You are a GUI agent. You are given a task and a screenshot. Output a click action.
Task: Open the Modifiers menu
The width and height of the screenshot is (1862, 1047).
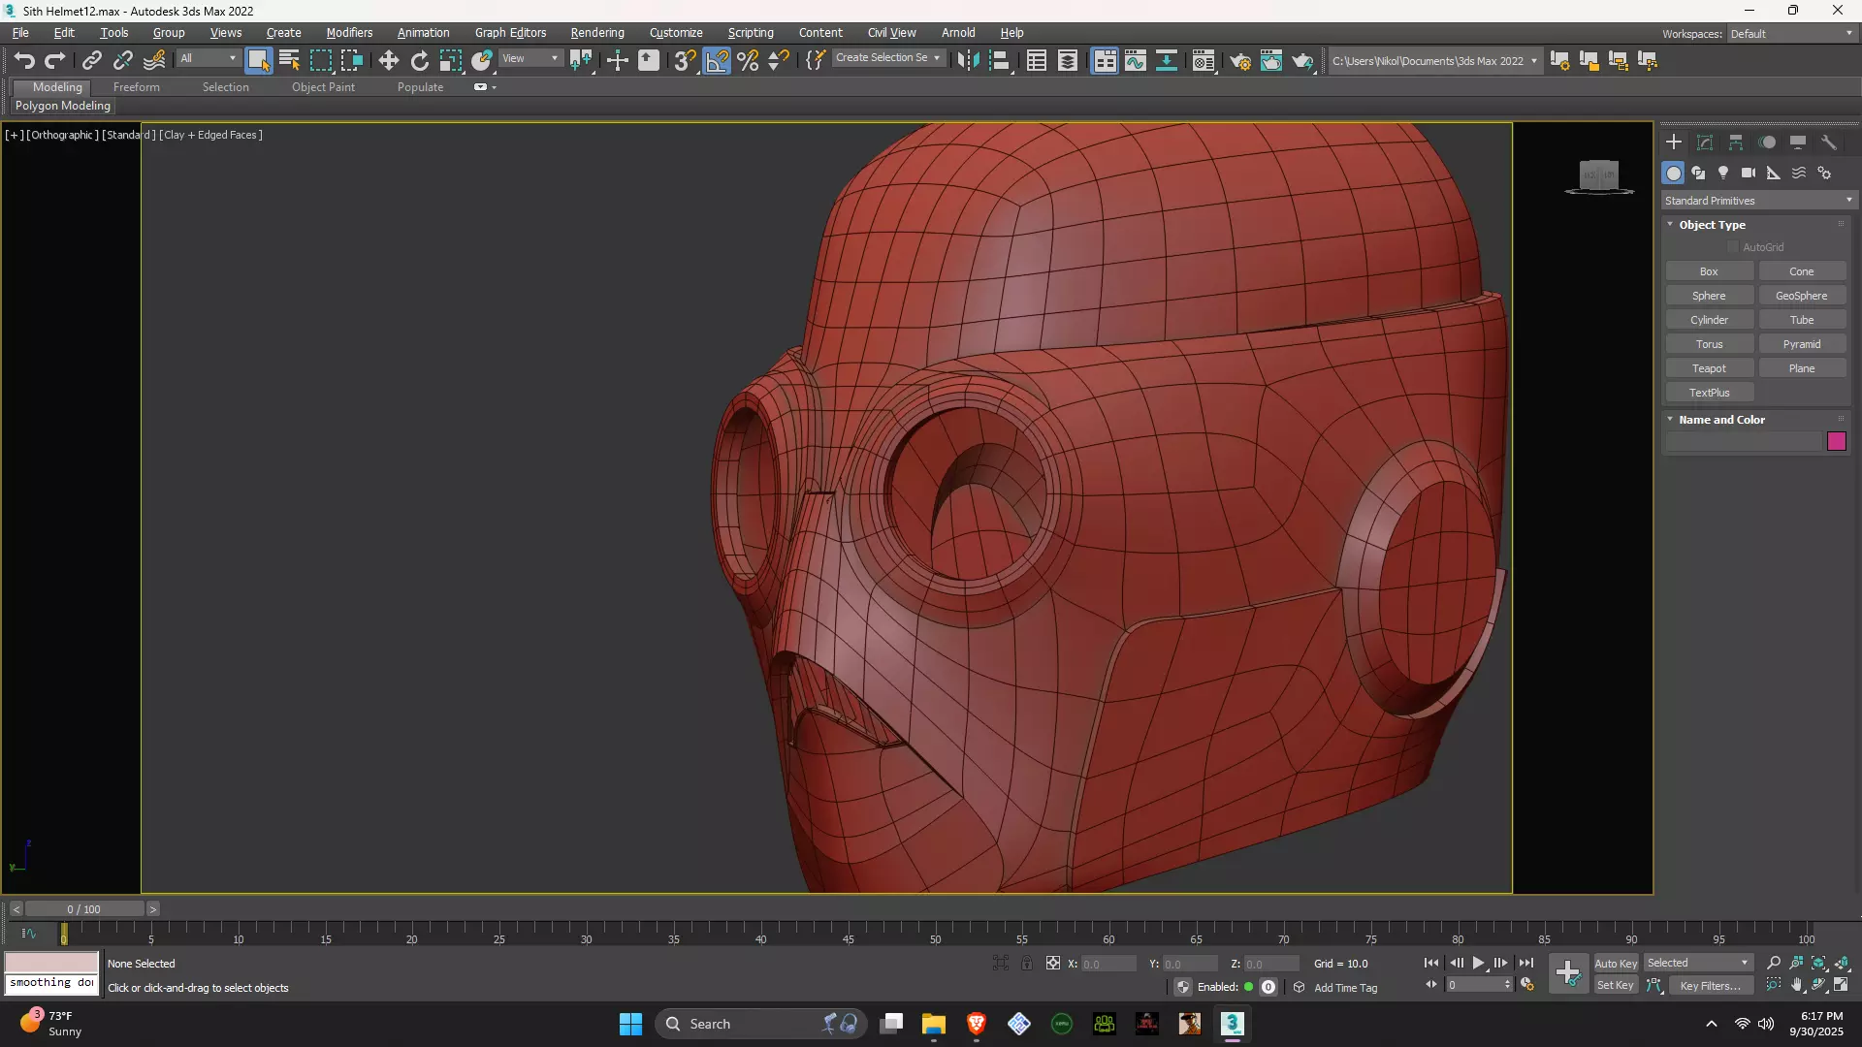pyautogui.click(x=349, y=33)
